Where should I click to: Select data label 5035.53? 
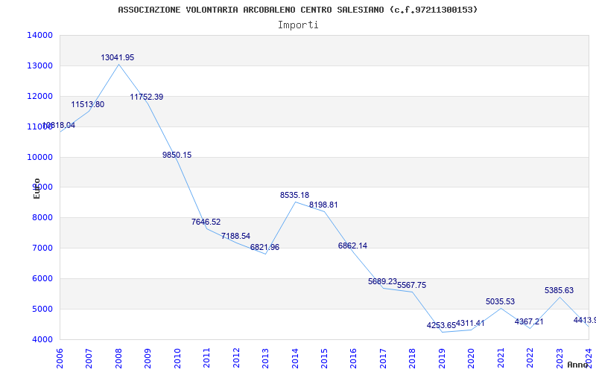pos(500,302)
